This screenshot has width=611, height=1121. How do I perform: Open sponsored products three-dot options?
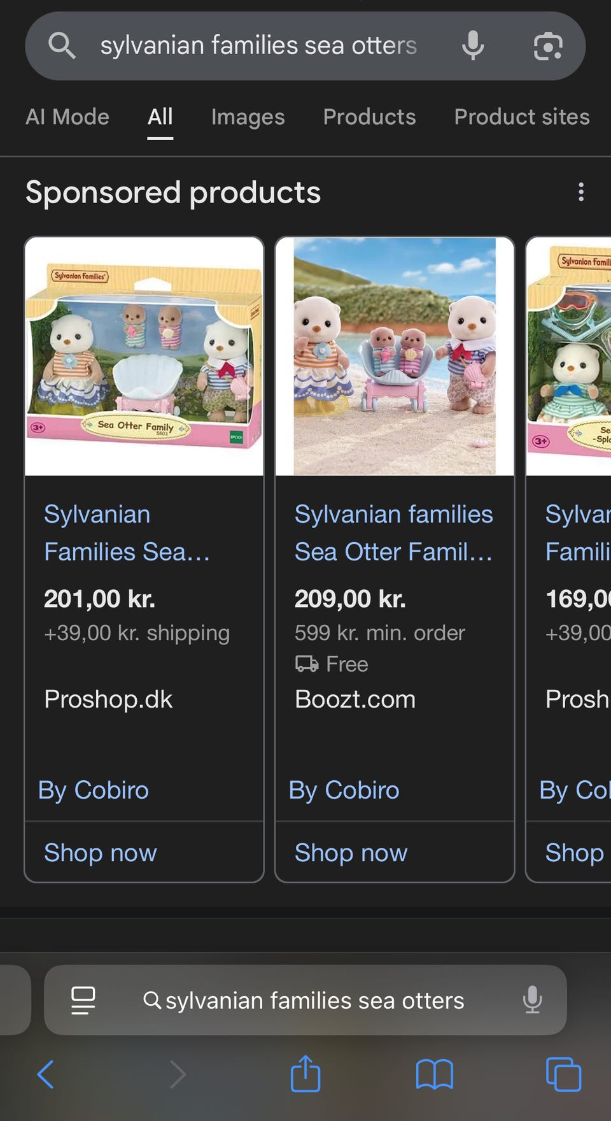click(580, 192)
